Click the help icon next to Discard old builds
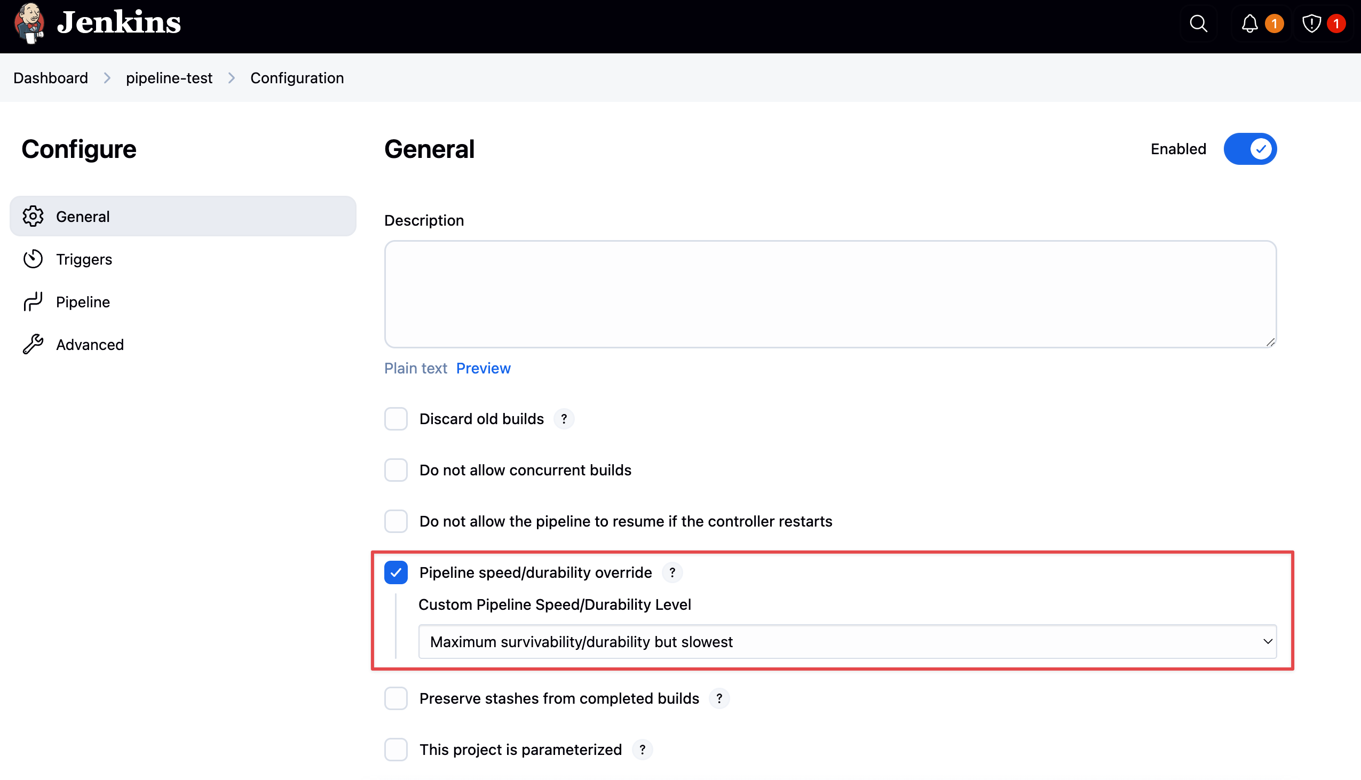Screen dimensions: 1361x780 click(564, 419)
